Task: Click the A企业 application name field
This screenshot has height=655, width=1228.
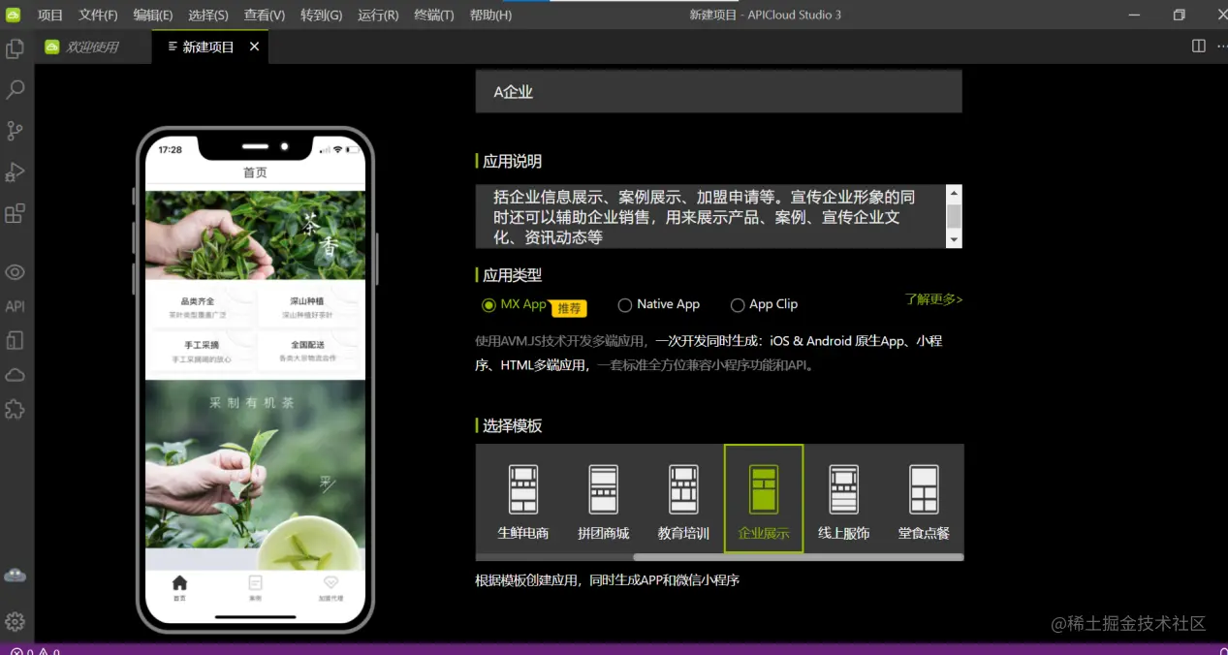Action: pos(718,90)
